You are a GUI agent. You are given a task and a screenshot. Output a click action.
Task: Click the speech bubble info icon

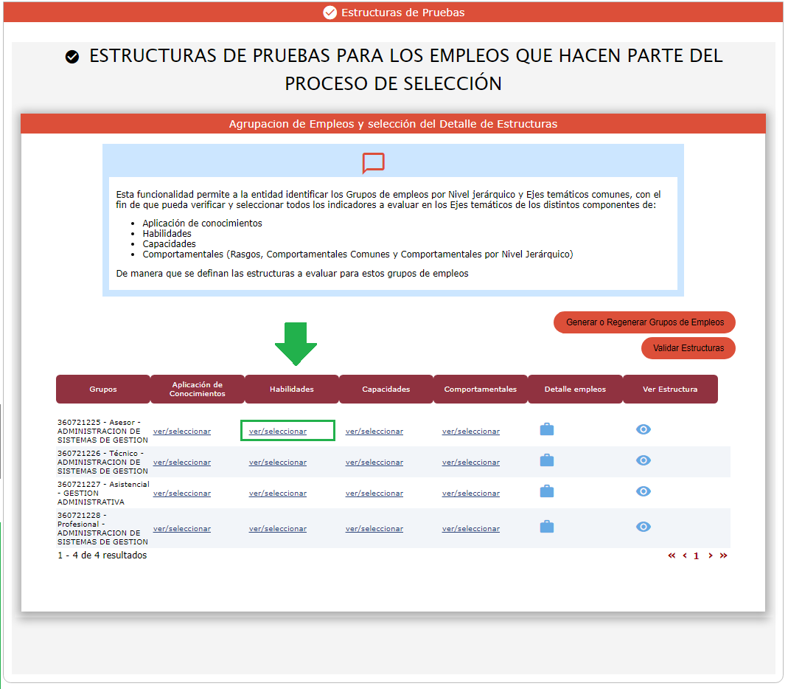click(373, 163)
